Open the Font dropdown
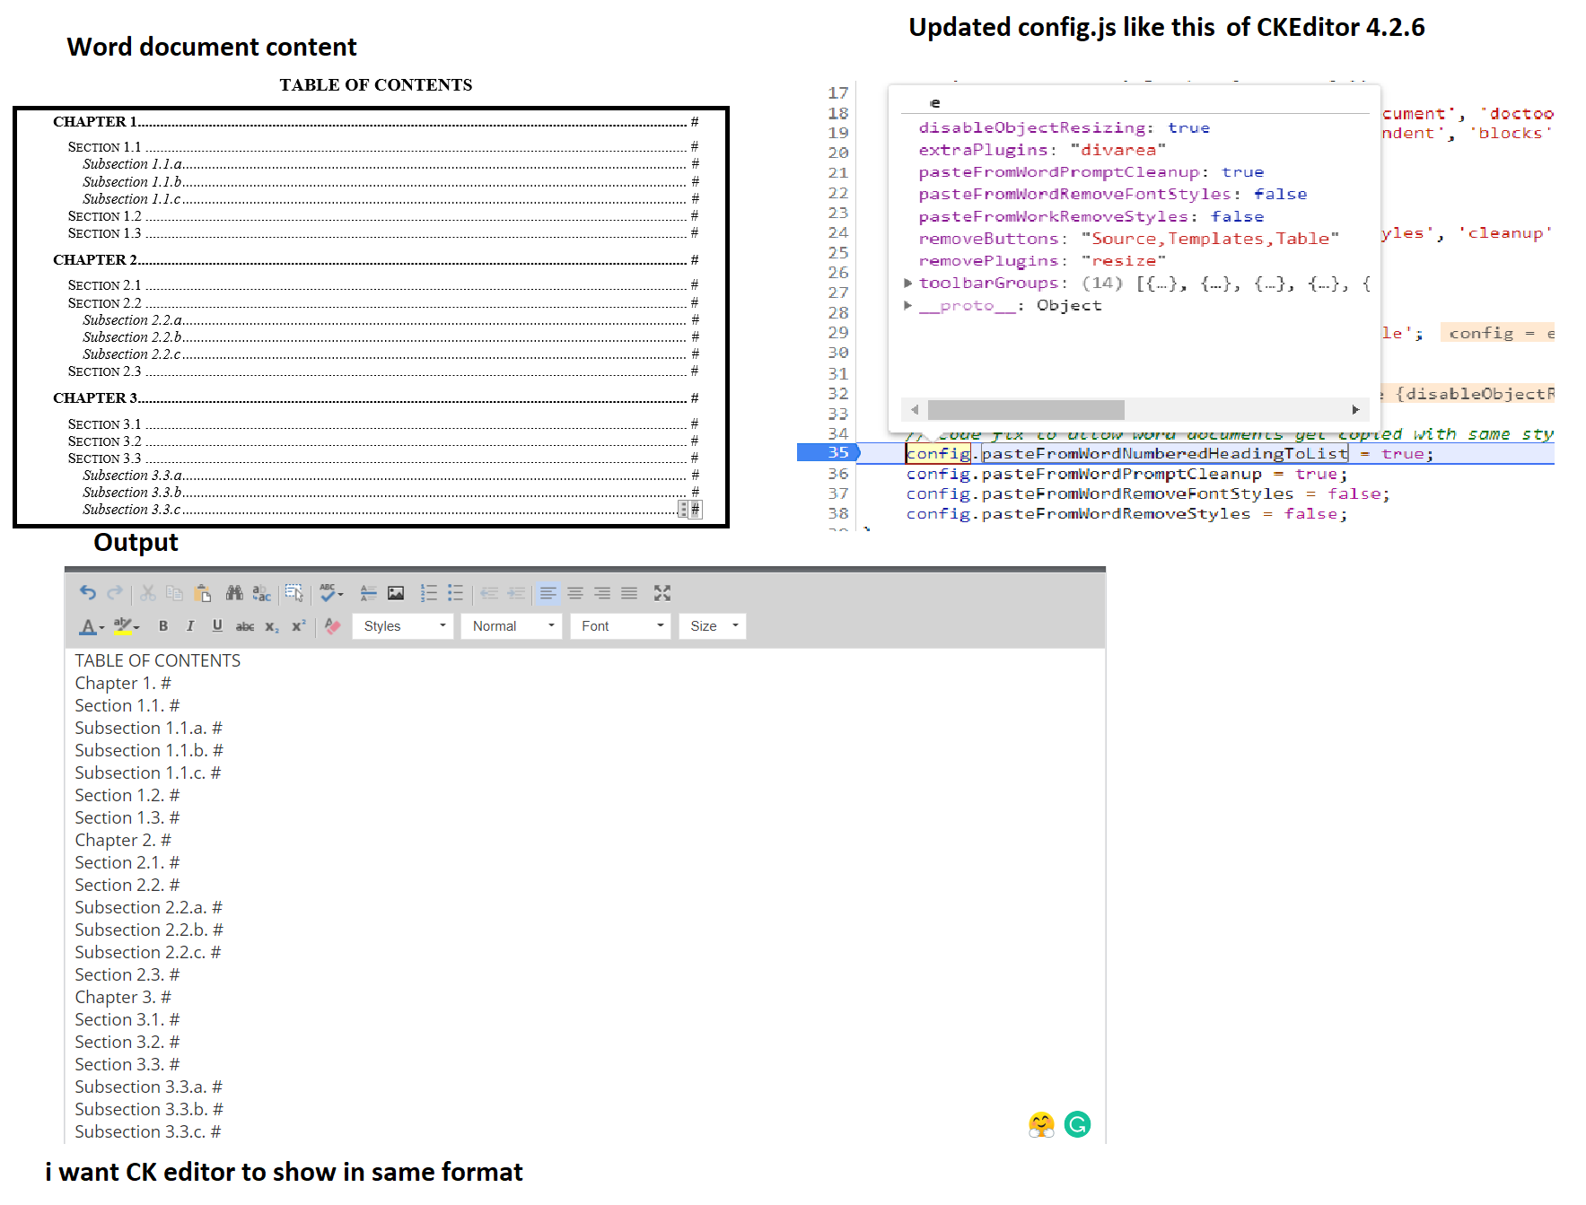This screenshot has width=1586, height=1205. point(620,626)
